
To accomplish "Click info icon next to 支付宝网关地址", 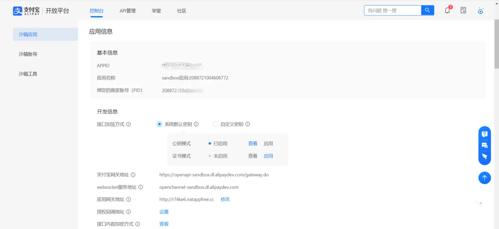I will pyautogui.click(x=134, y=175).
